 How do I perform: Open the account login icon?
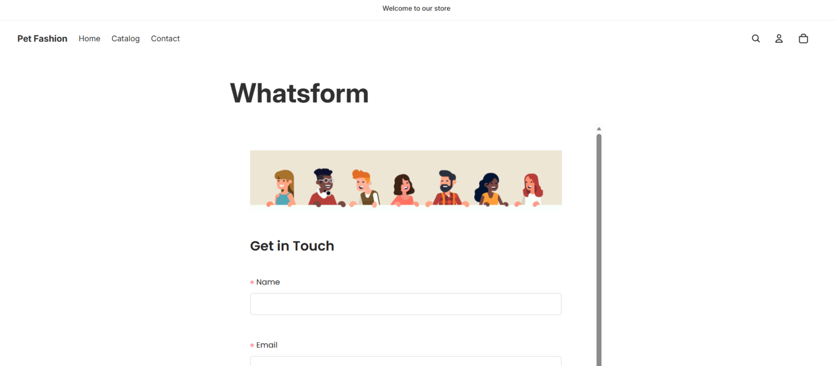click(x=779, y=39)
